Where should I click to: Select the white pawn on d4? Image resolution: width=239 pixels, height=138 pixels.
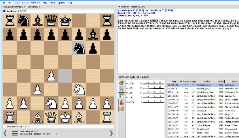coord(51,76)
